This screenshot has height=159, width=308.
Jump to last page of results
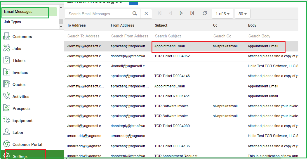tap(192, 13)
